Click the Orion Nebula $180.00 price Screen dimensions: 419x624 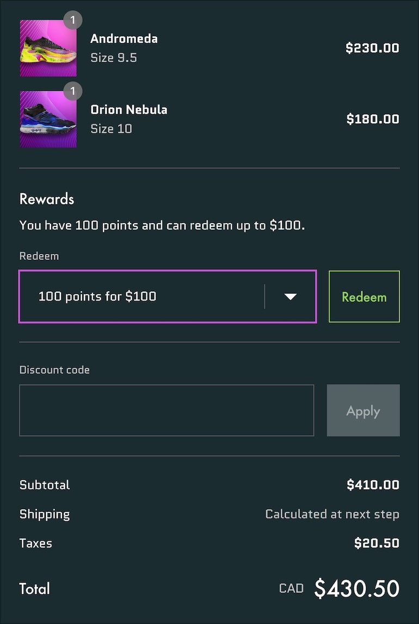point(373,119)
